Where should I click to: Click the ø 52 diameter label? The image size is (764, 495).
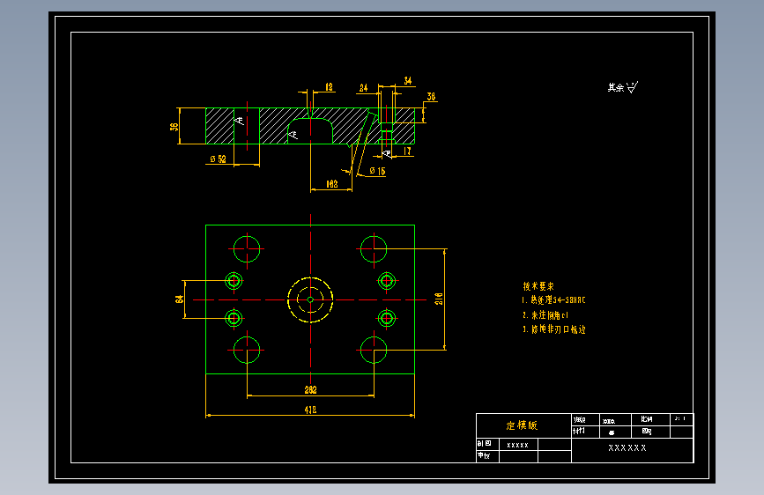coord(218,159)
